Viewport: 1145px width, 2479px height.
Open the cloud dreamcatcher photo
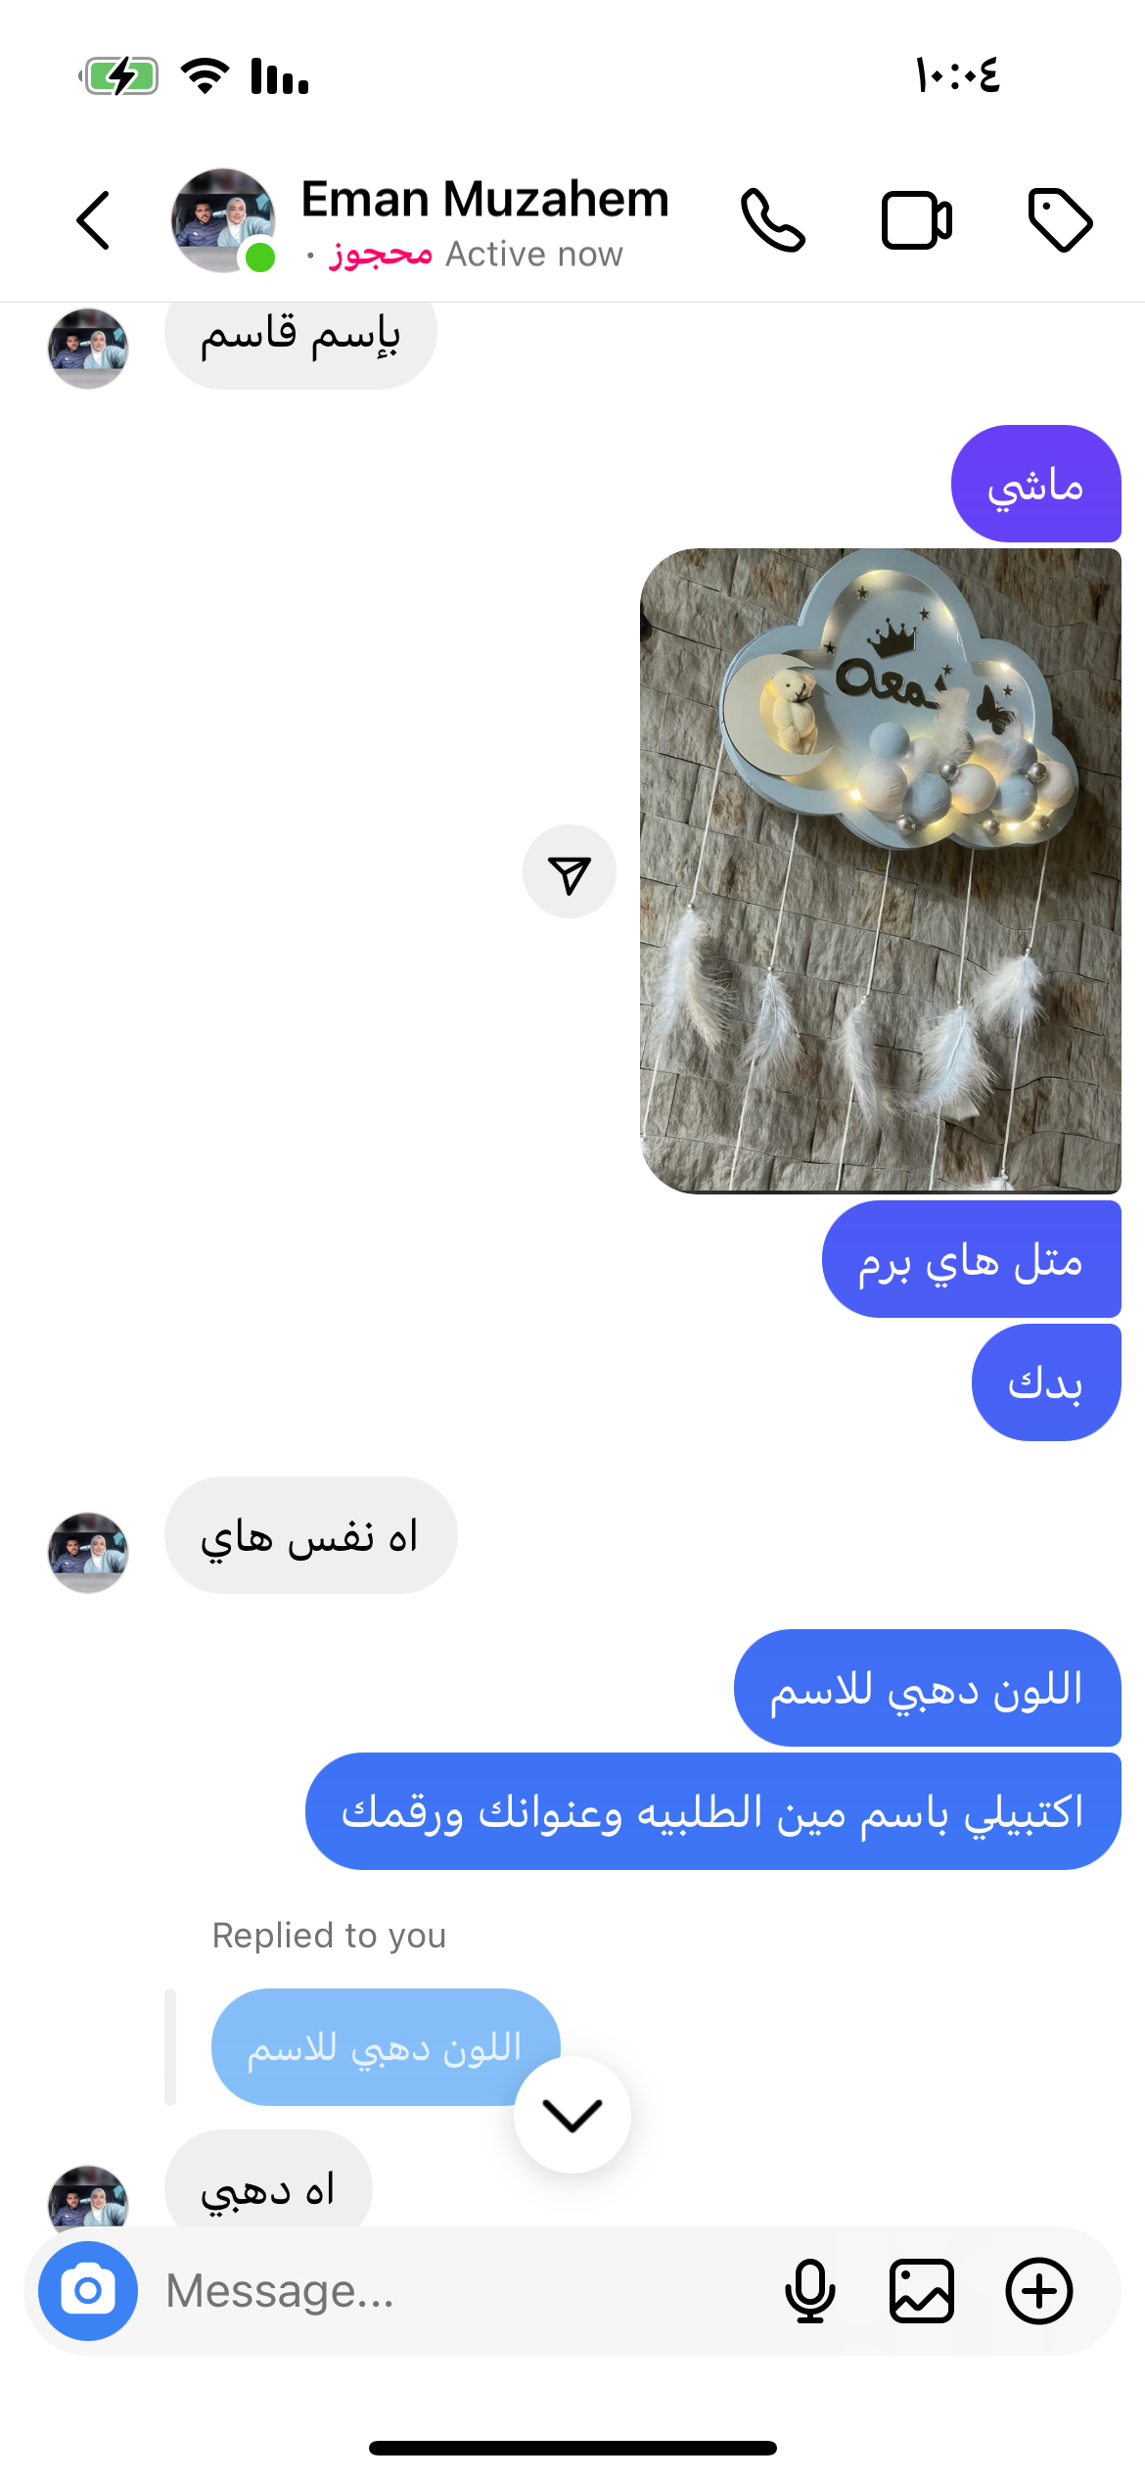click(881, 870)
